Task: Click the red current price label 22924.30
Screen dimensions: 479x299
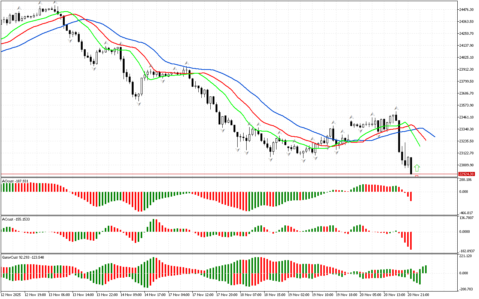Action: (x=467, y=174)
